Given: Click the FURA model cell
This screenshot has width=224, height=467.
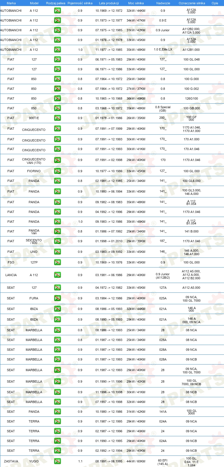Looking at the screenshot, I should [x=34, y=298].
